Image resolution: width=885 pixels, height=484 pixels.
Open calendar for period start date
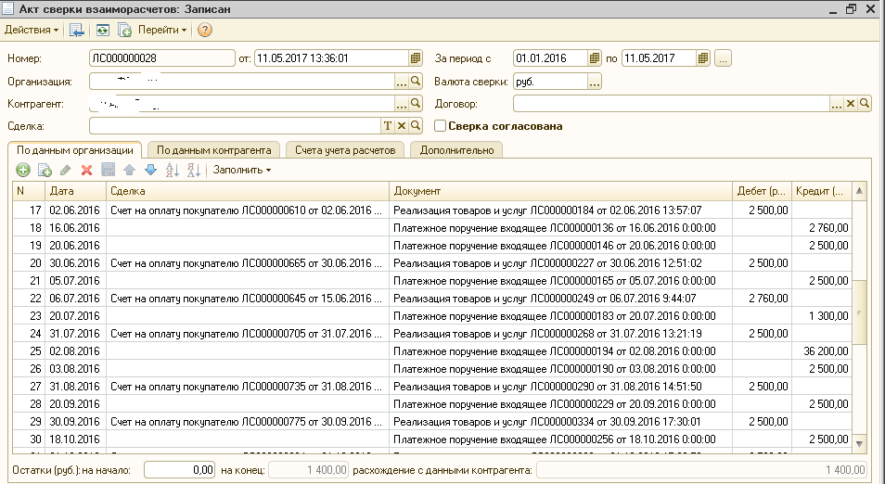(595, 58)
